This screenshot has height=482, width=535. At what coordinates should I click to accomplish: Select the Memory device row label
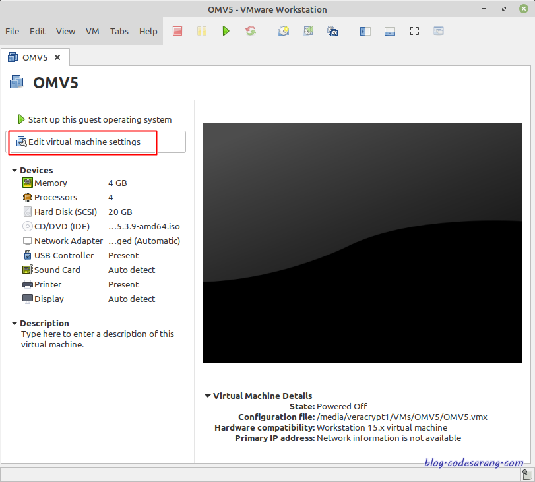(x=51, y=183)
